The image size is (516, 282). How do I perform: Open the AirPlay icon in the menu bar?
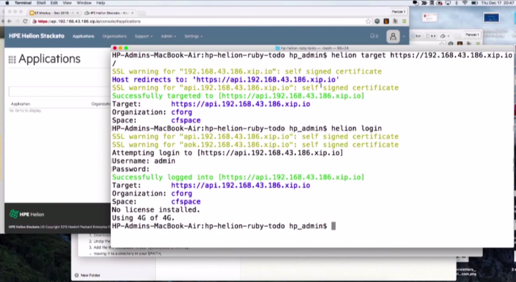pyautogui.click(x=448, y=3)
